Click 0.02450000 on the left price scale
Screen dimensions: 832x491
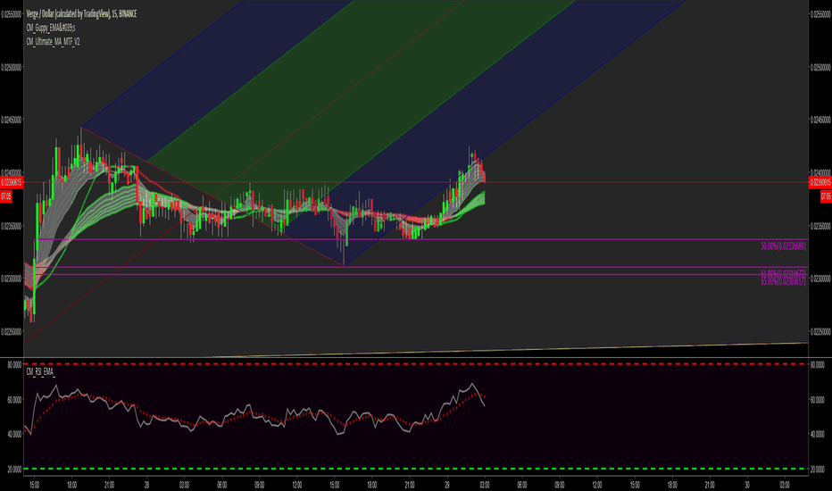click(x=11, y=120)
